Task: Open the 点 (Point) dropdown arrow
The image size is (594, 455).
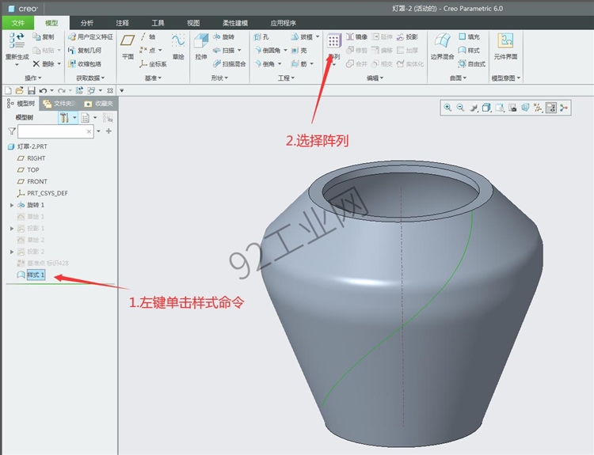Action: tap(160, 51)
